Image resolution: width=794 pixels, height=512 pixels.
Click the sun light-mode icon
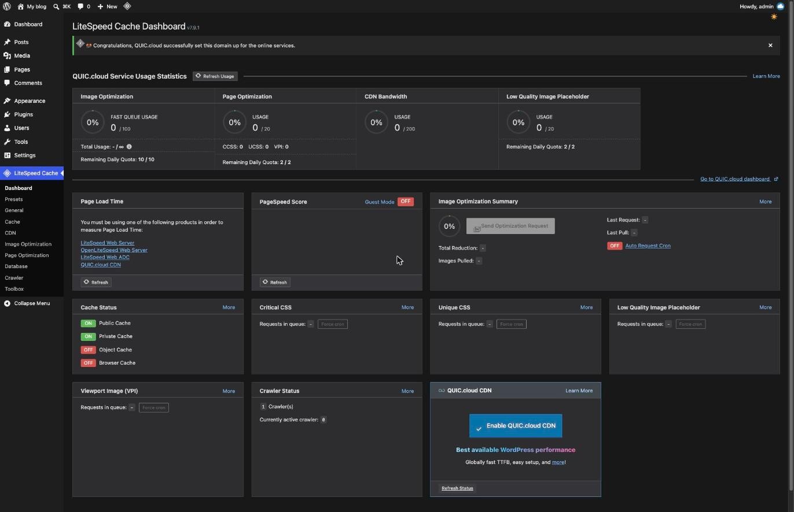(774, 17)
